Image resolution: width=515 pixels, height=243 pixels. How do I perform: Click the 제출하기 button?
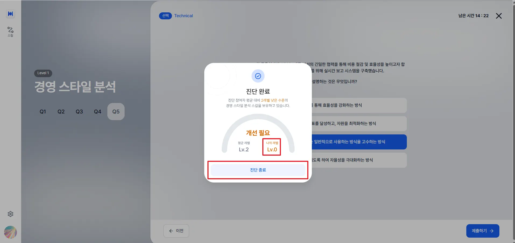(x=482, y=231)
